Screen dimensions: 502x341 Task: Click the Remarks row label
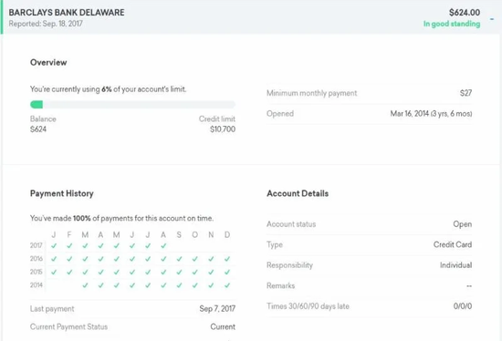tap(280, 285)
